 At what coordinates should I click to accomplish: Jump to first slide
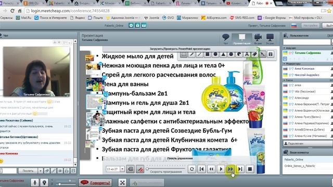[x=201, y=169]
